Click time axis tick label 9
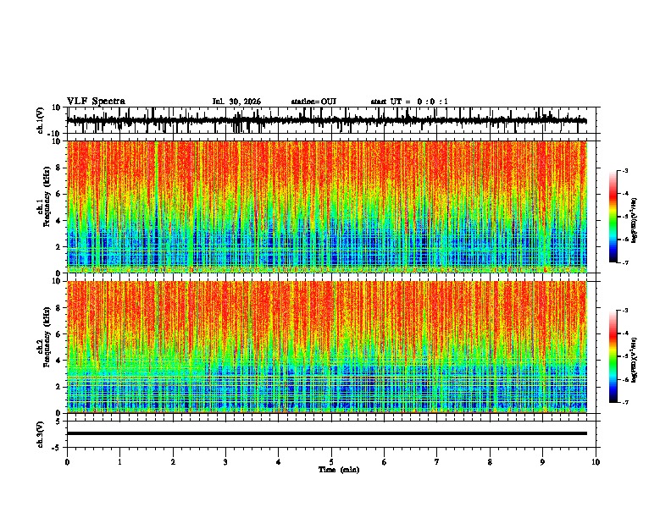Viewport: 671px width, 518px height. (x=542, y=461)
